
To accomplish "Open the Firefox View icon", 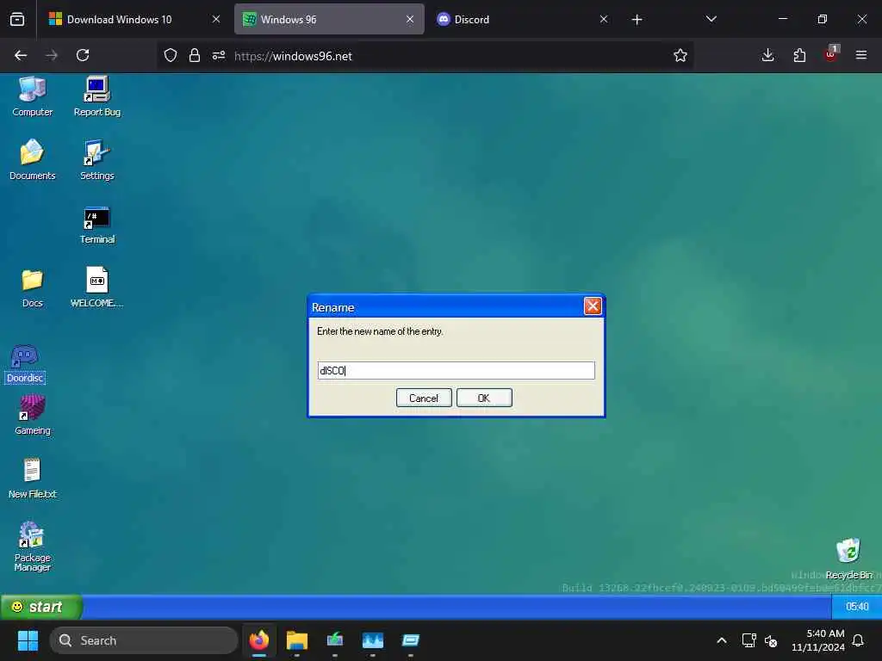I will coord(17,20).
